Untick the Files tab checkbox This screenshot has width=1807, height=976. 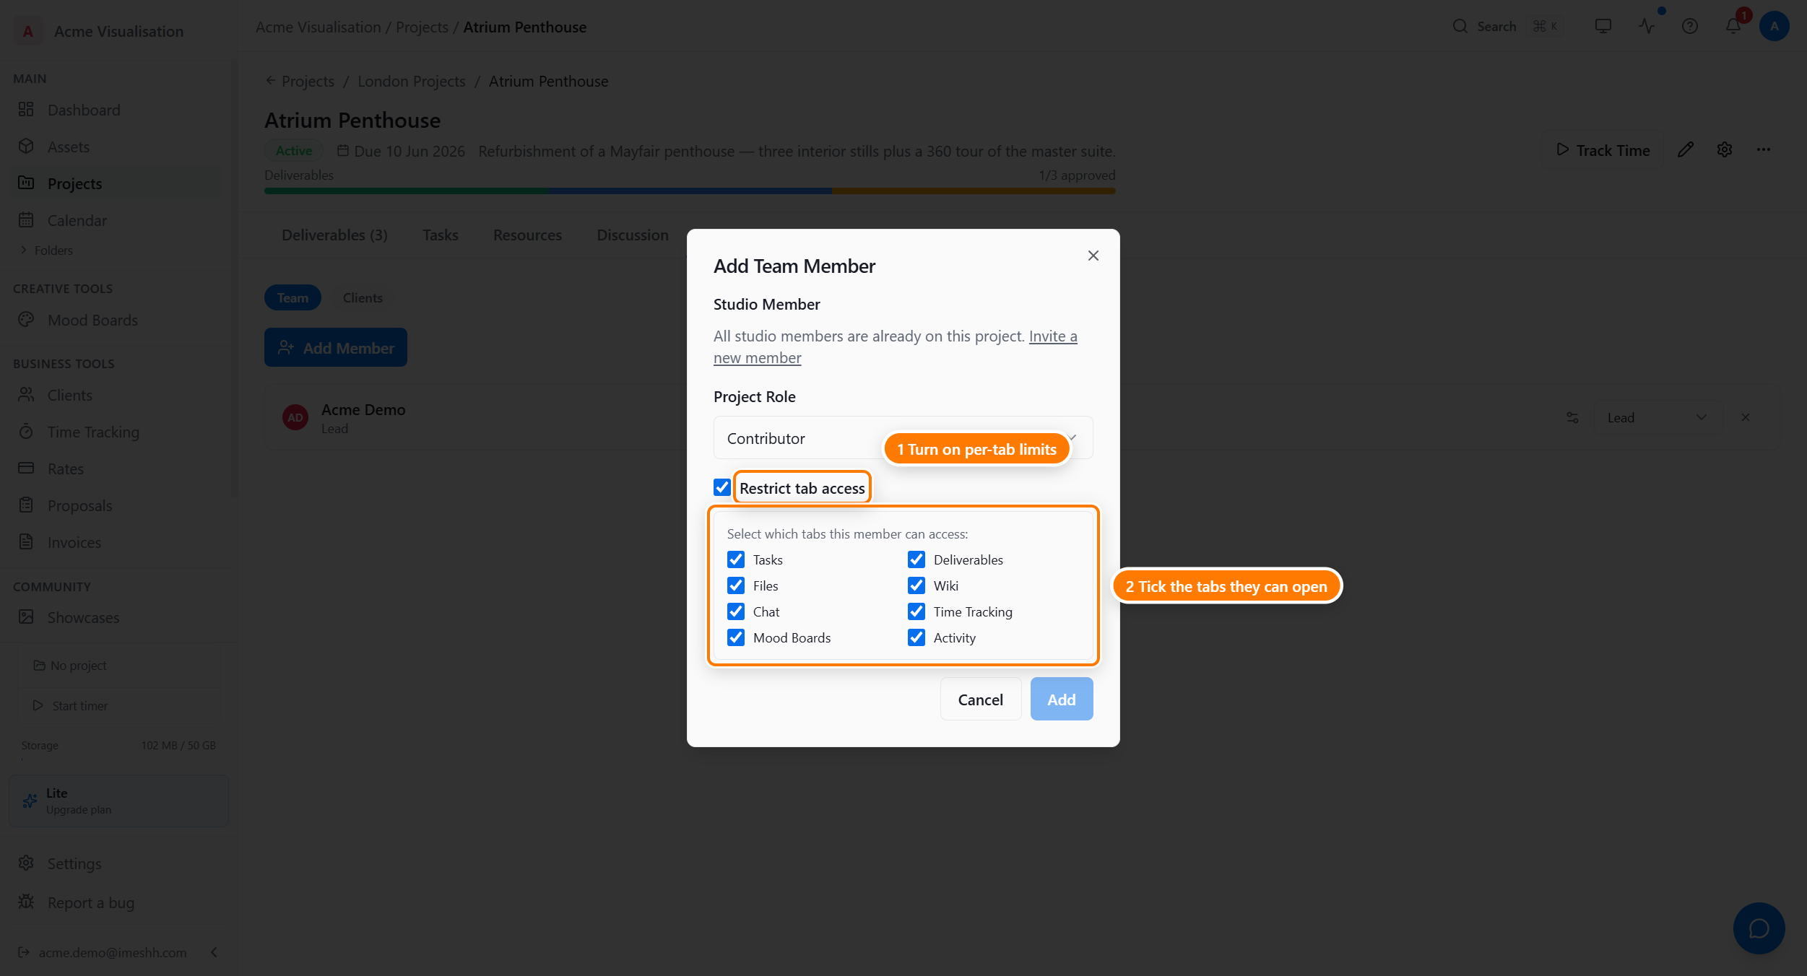736,585
